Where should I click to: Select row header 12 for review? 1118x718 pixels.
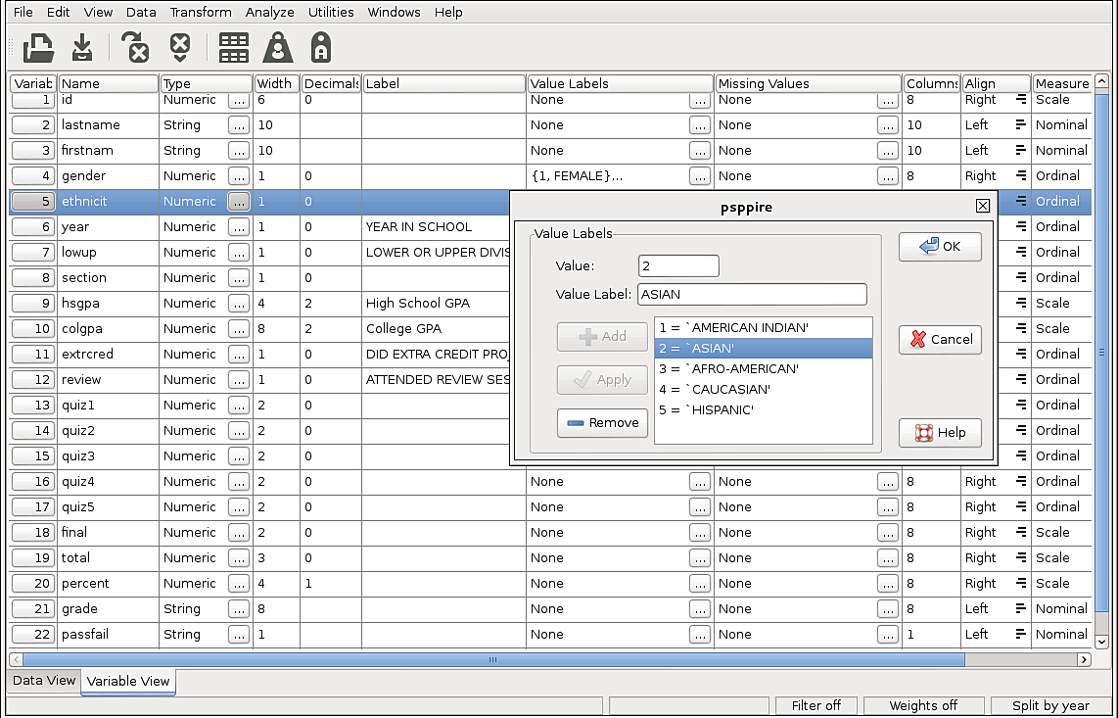point(33,380)
